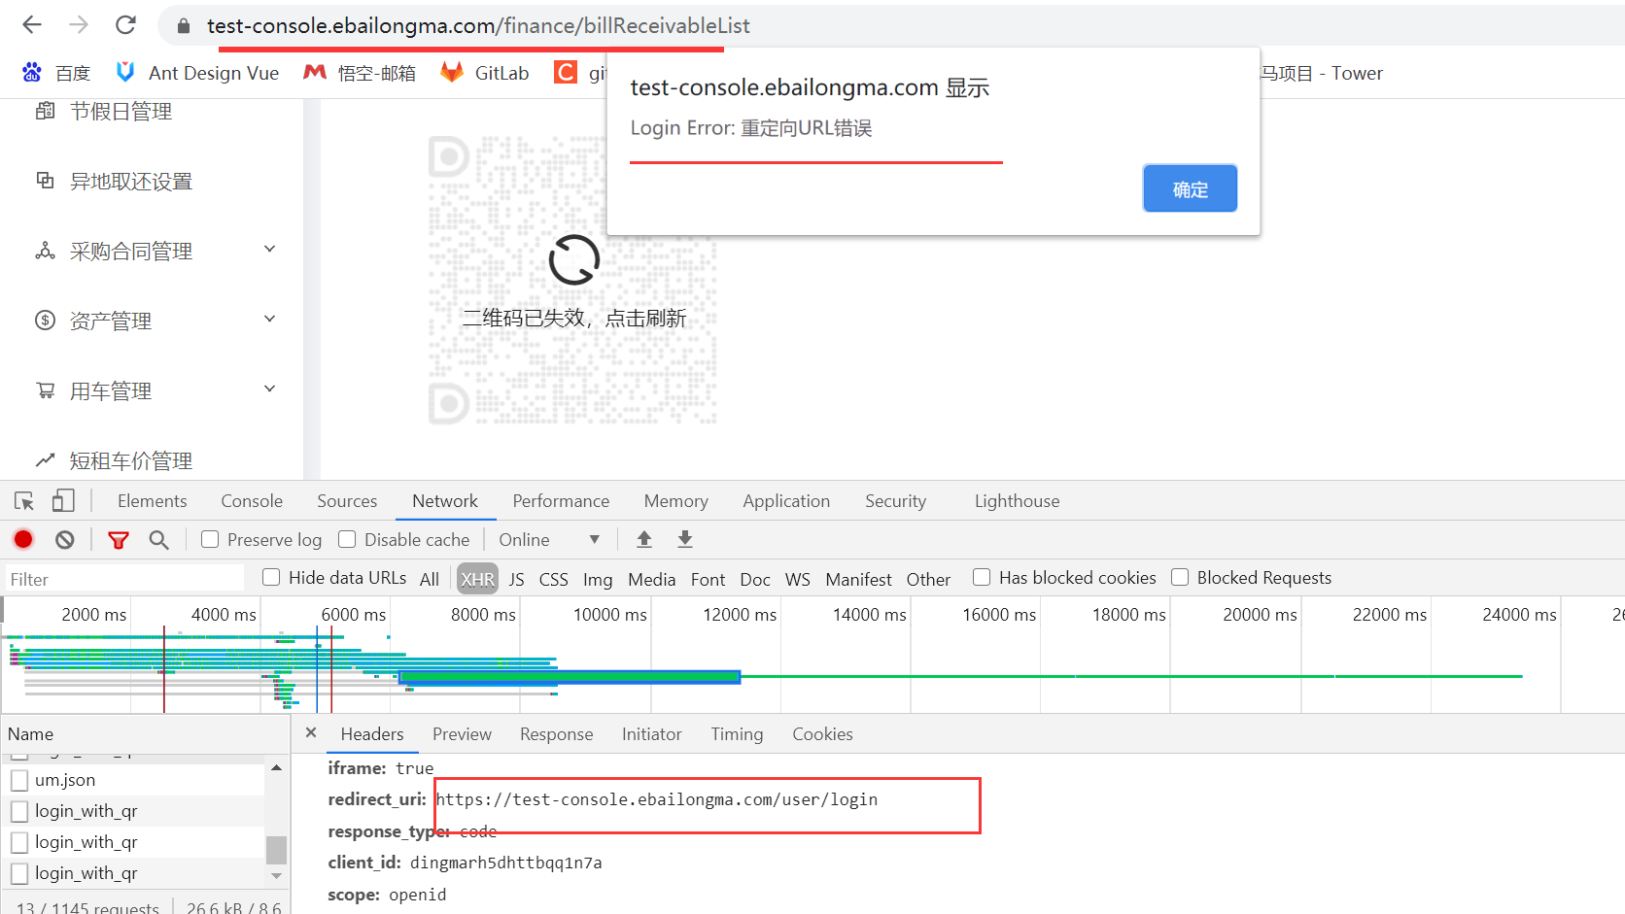The width and height of the screenshot is (1625, 914).
Task: Close the request details panel
Action: pyautogui.click(x=311, y=732)
